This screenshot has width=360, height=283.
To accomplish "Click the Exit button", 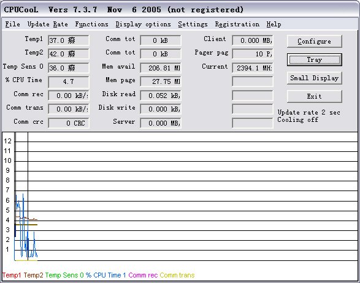I will (315, 96).
